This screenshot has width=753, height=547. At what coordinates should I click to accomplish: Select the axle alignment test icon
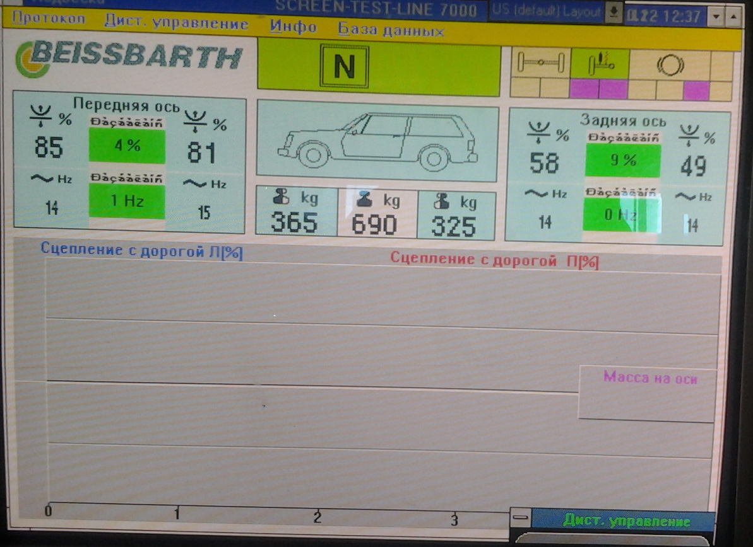coord(540,64)
